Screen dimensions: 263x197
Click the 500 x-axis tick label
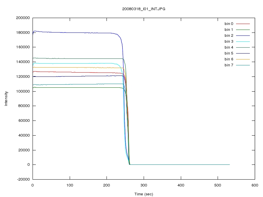[218, 185]
